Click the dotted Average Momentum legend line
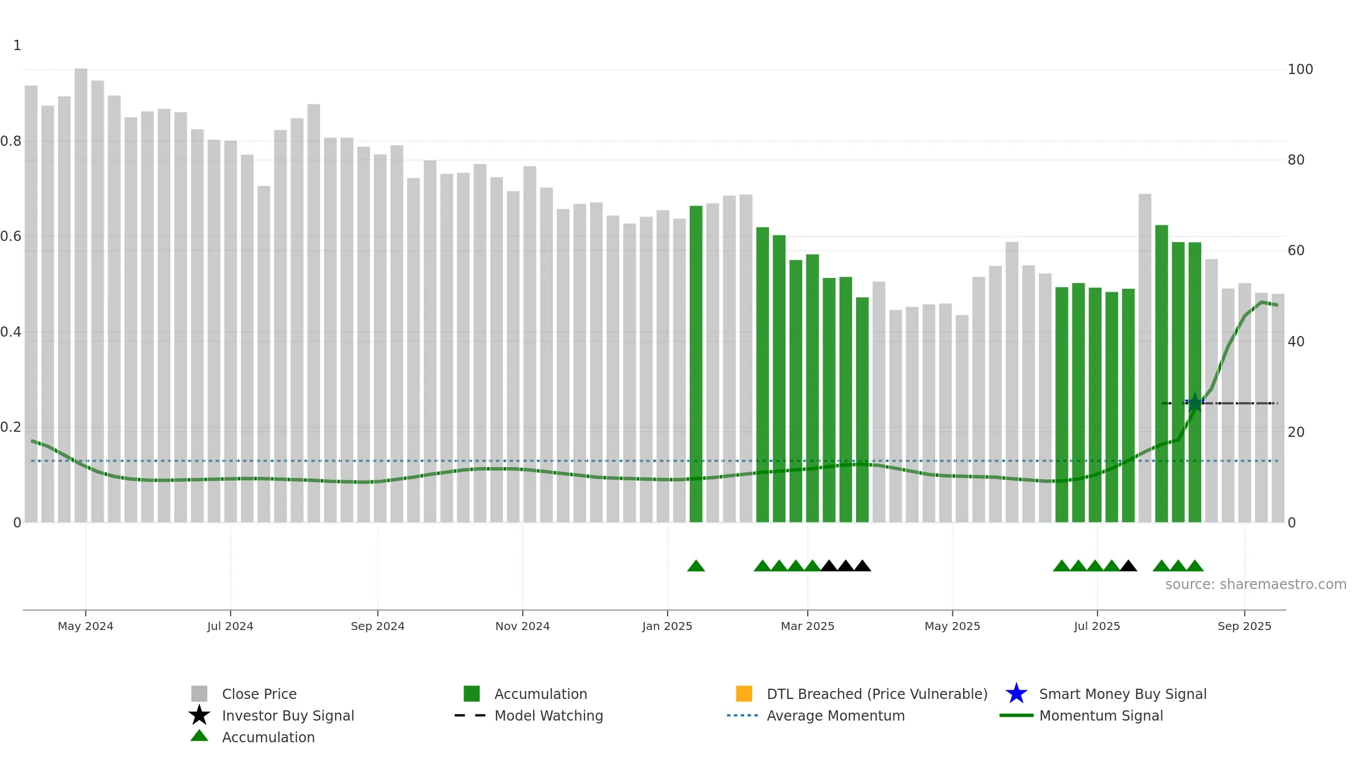This screenshot has width=1367, height=769. click(743, 715)
